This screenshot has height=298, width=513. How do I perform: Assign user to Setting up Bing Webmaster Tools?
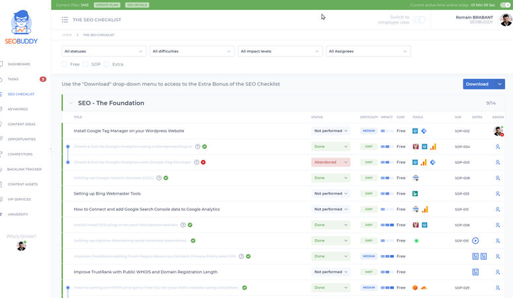tap(498, 193)
